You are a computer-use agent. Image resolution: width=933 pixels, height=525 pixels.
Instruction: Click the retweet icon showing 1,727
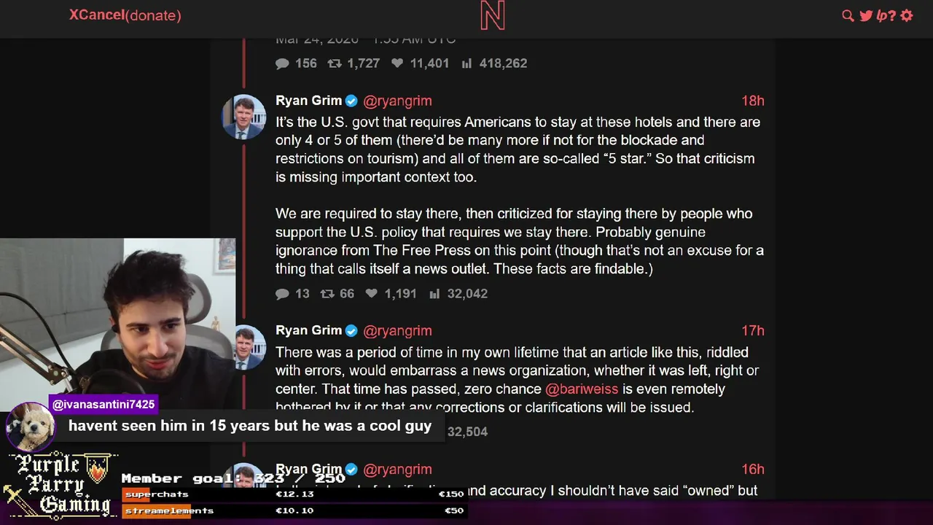tap(335, 63)
